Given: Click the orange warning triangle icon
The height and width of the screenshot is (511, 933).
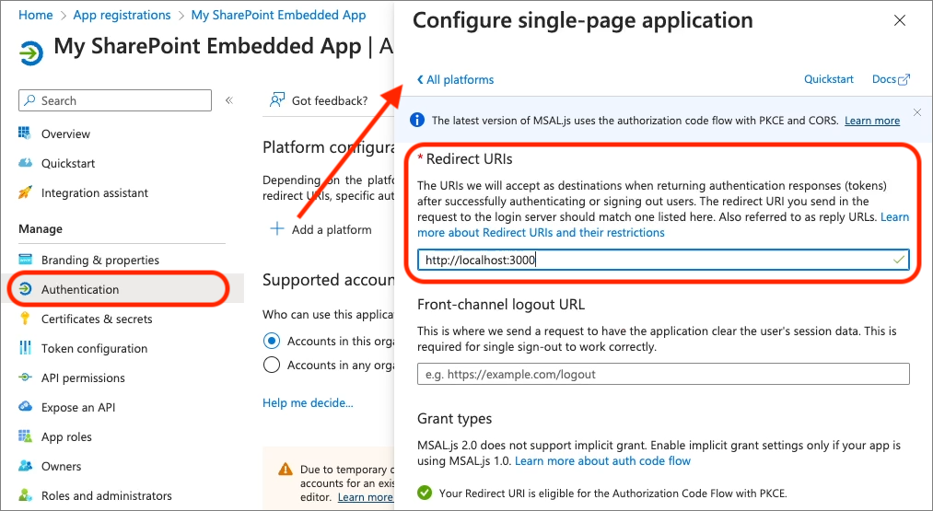Looking at the screenshot, I should (x=286, y=470).
